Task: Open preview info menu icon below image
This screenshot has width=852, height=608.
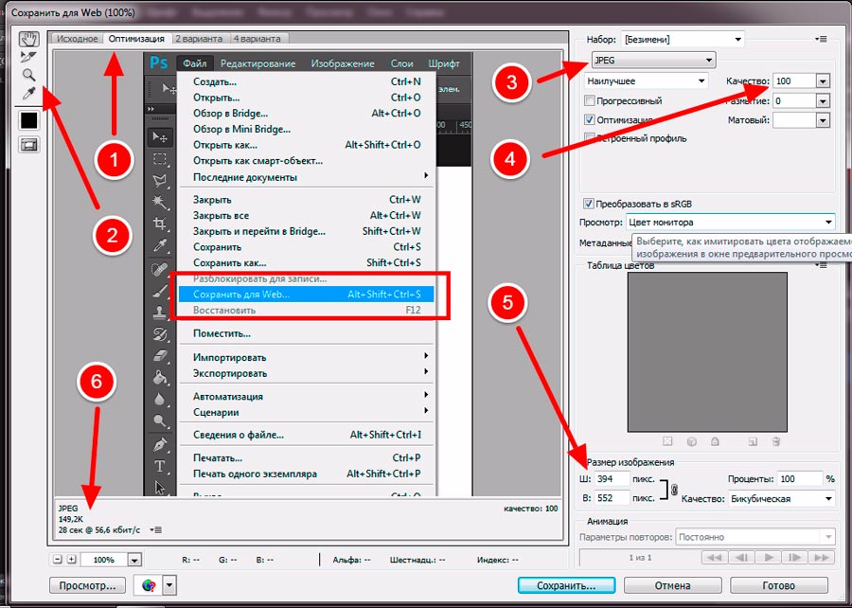Action: 156,529
